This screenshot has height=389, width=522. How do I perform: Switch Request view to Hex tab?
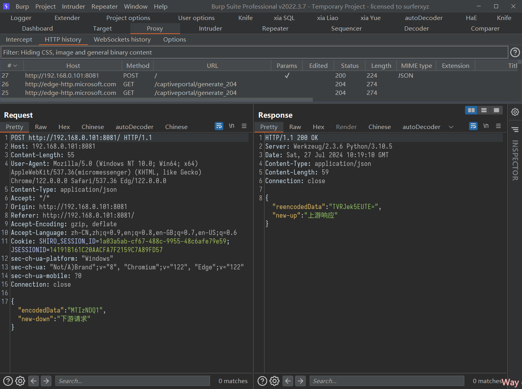[64, 127]
